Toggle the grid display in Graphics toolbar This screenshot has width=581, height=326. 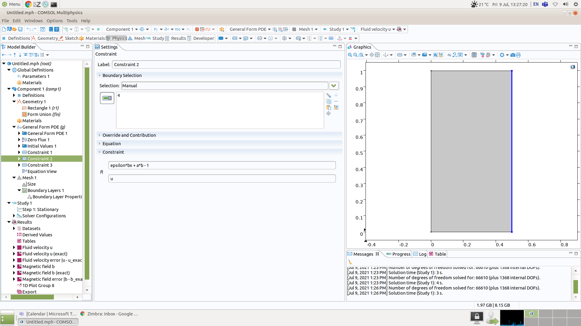(474, 55)
